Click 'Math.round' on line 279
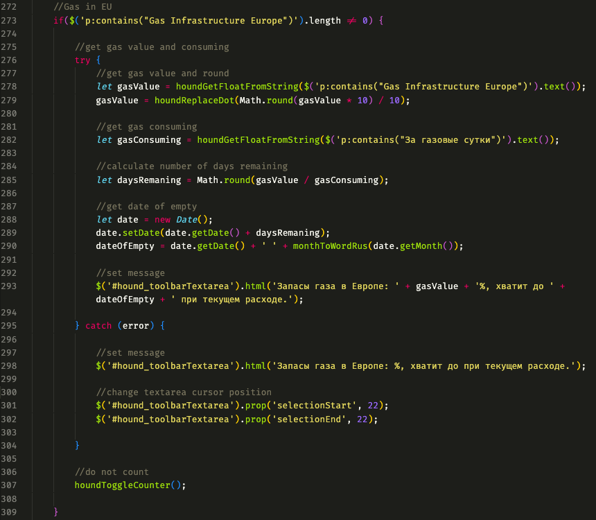The image size is (596, 520). click(266, 101)
